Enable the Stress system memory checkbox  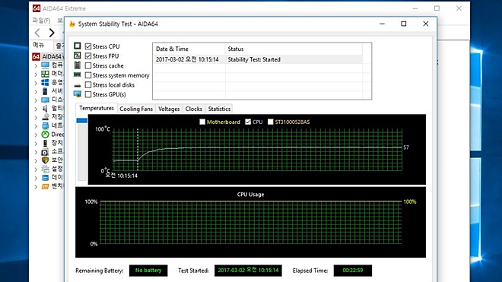88,75
